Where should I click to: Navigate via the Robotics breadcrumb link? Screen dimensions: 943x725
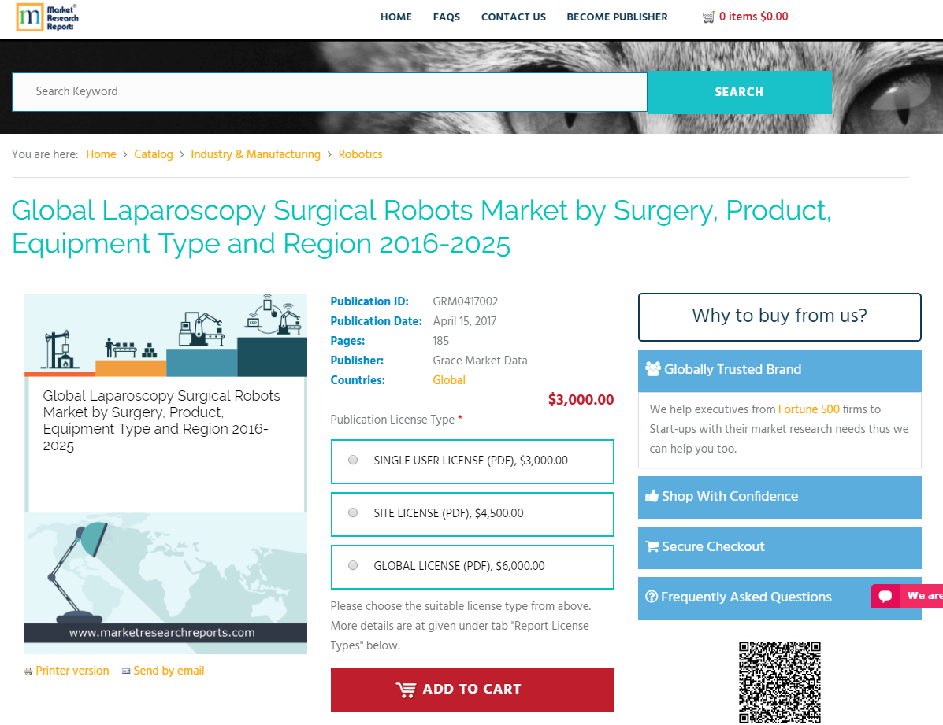[x=360, y=154]
